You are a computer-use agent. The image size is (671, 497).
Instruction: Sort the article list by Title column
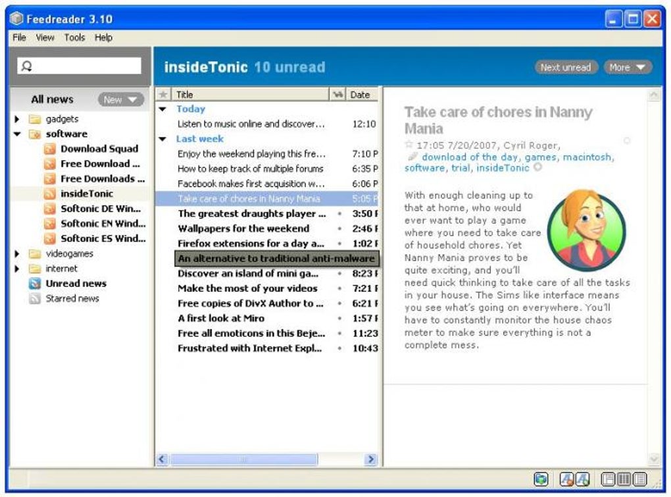(x=251, y=95)
